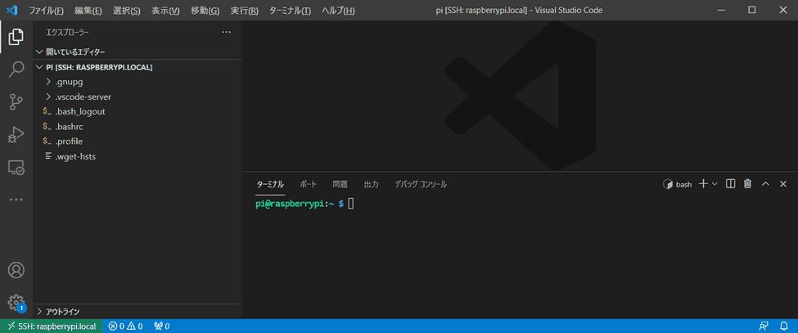798x333 pixels.
Task: Create a new terminal with plus icon
Action: coord(703,183)
